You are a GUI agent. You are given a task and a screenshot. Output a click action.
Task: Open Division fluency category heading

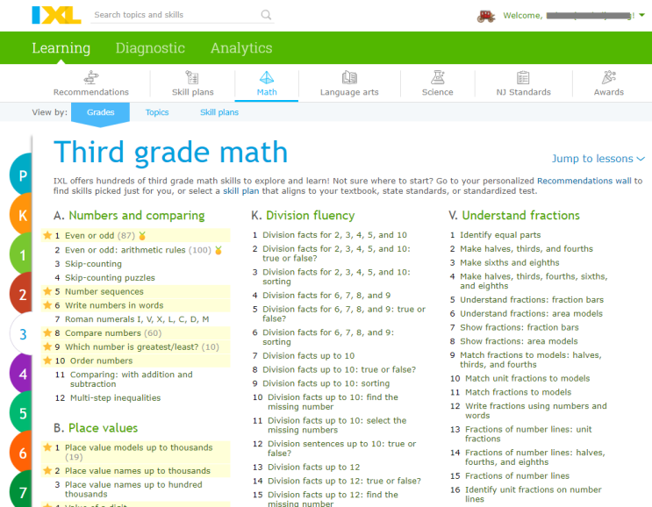point(310,215)
